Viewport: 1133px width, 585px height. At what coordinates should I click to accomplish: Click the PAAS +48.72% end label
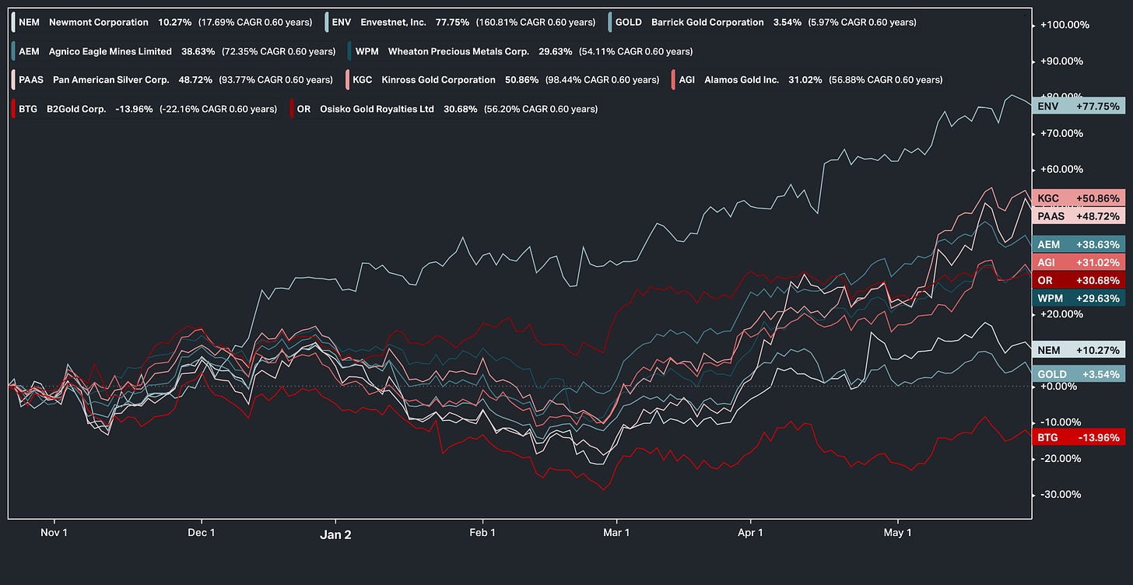point(1079,215)
